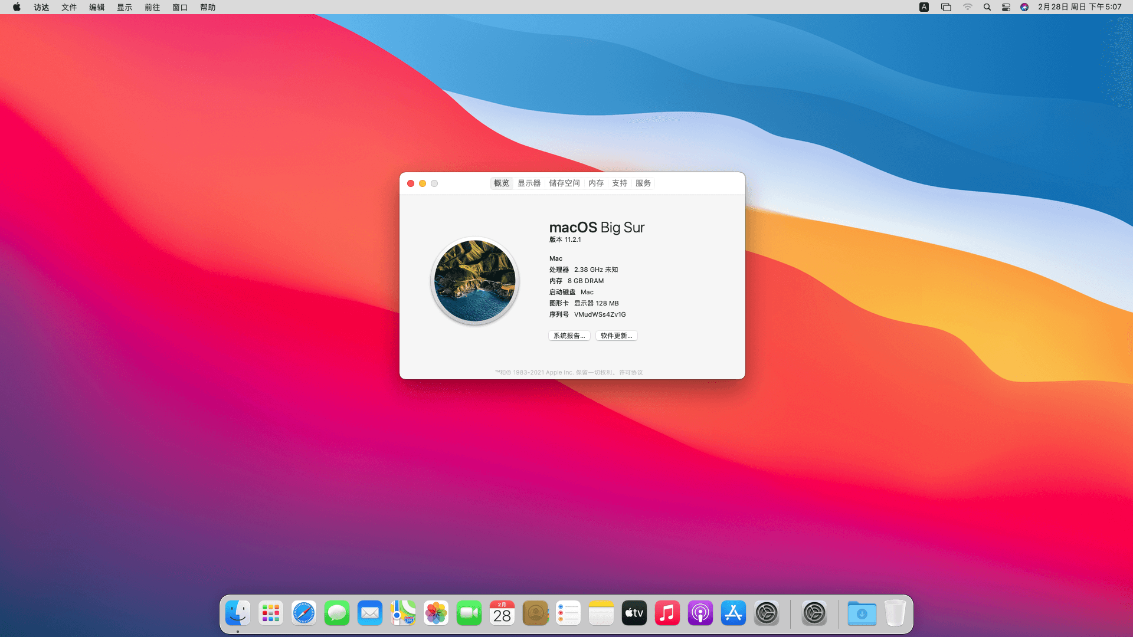This screenshot has height=637, width=1133.
Task: Close the About This Mac window
Action: click(411, 183)
